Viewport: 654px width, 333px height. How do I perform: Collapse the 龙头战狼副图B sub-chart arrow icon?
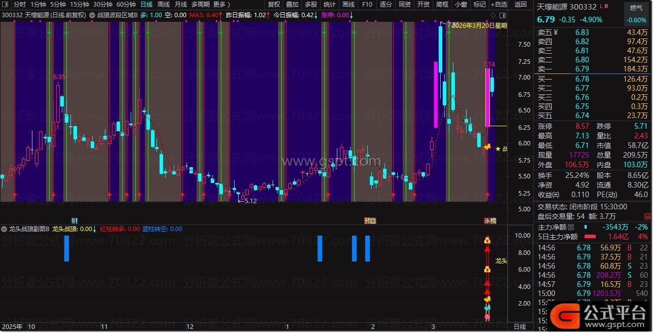tap(5, 229)
